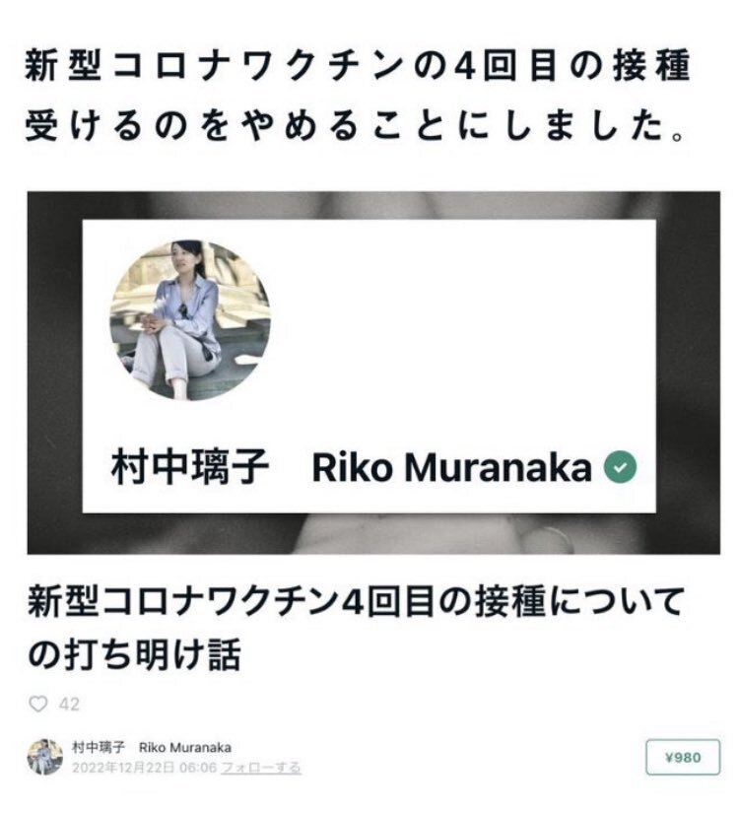Click headline line 受けるのをやめることにしました
This screenshot has height=814, width=739.
pos(356,125)
